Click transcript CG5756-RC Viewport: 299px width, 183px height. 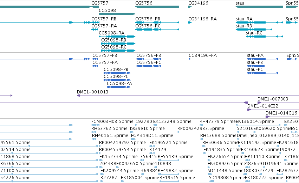pos(148,26)
